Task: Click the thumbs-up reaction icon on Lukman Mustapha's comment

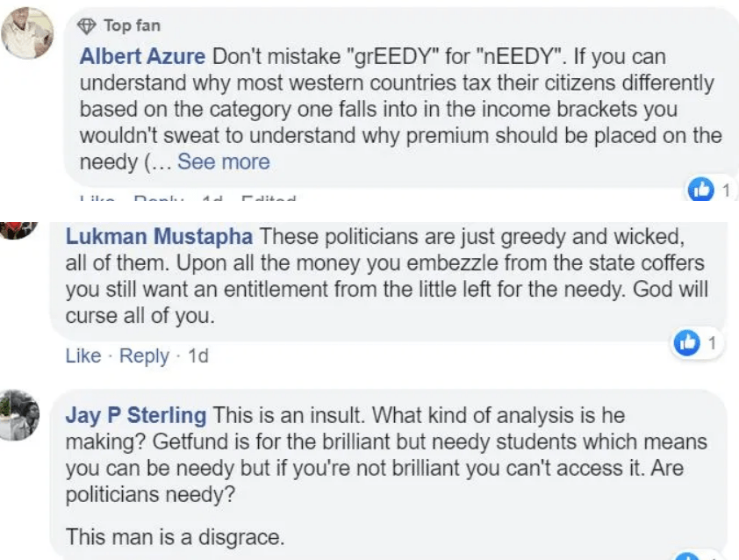Action: pos(686,342)
